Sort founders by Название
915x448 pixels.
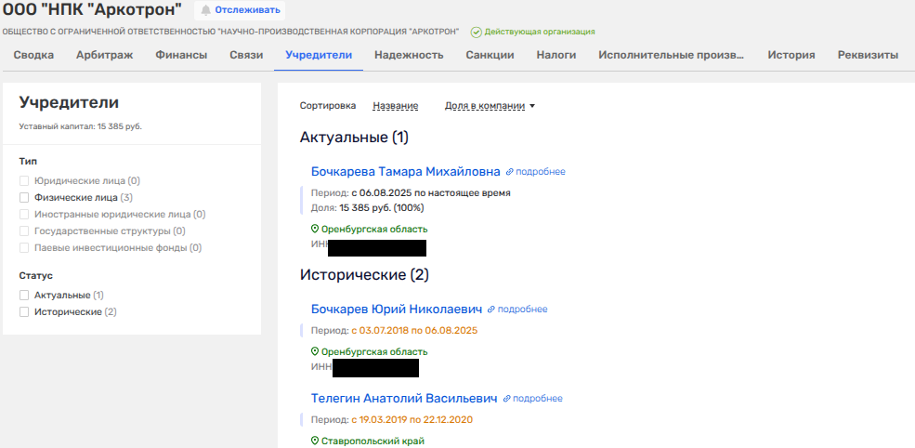coord(395,106)
